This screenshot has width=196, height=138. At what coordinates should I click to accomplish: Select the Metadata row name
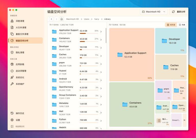(x=64, y=103)
